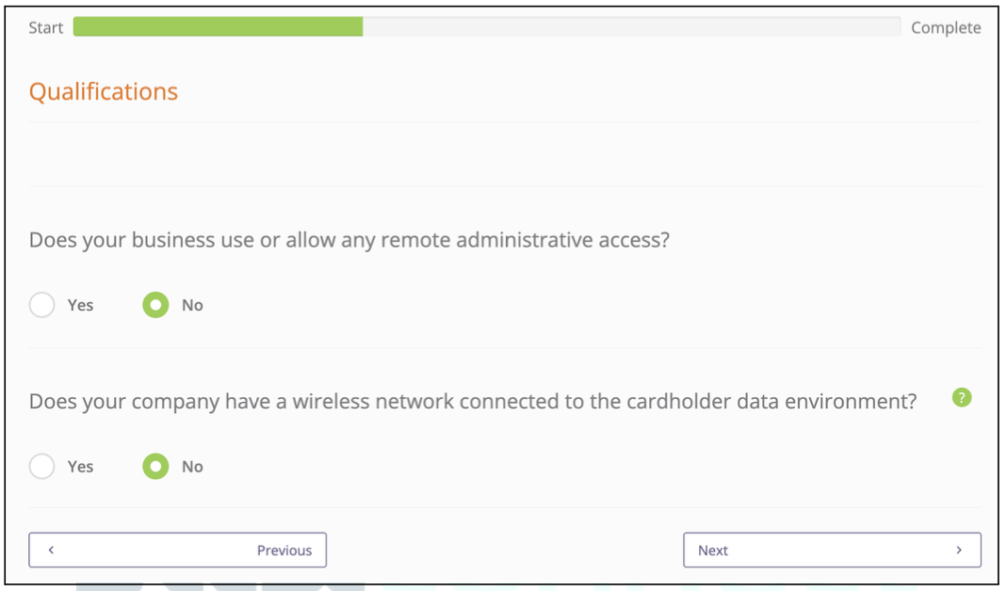Click the left chevron on Previous button

(51, 551)
